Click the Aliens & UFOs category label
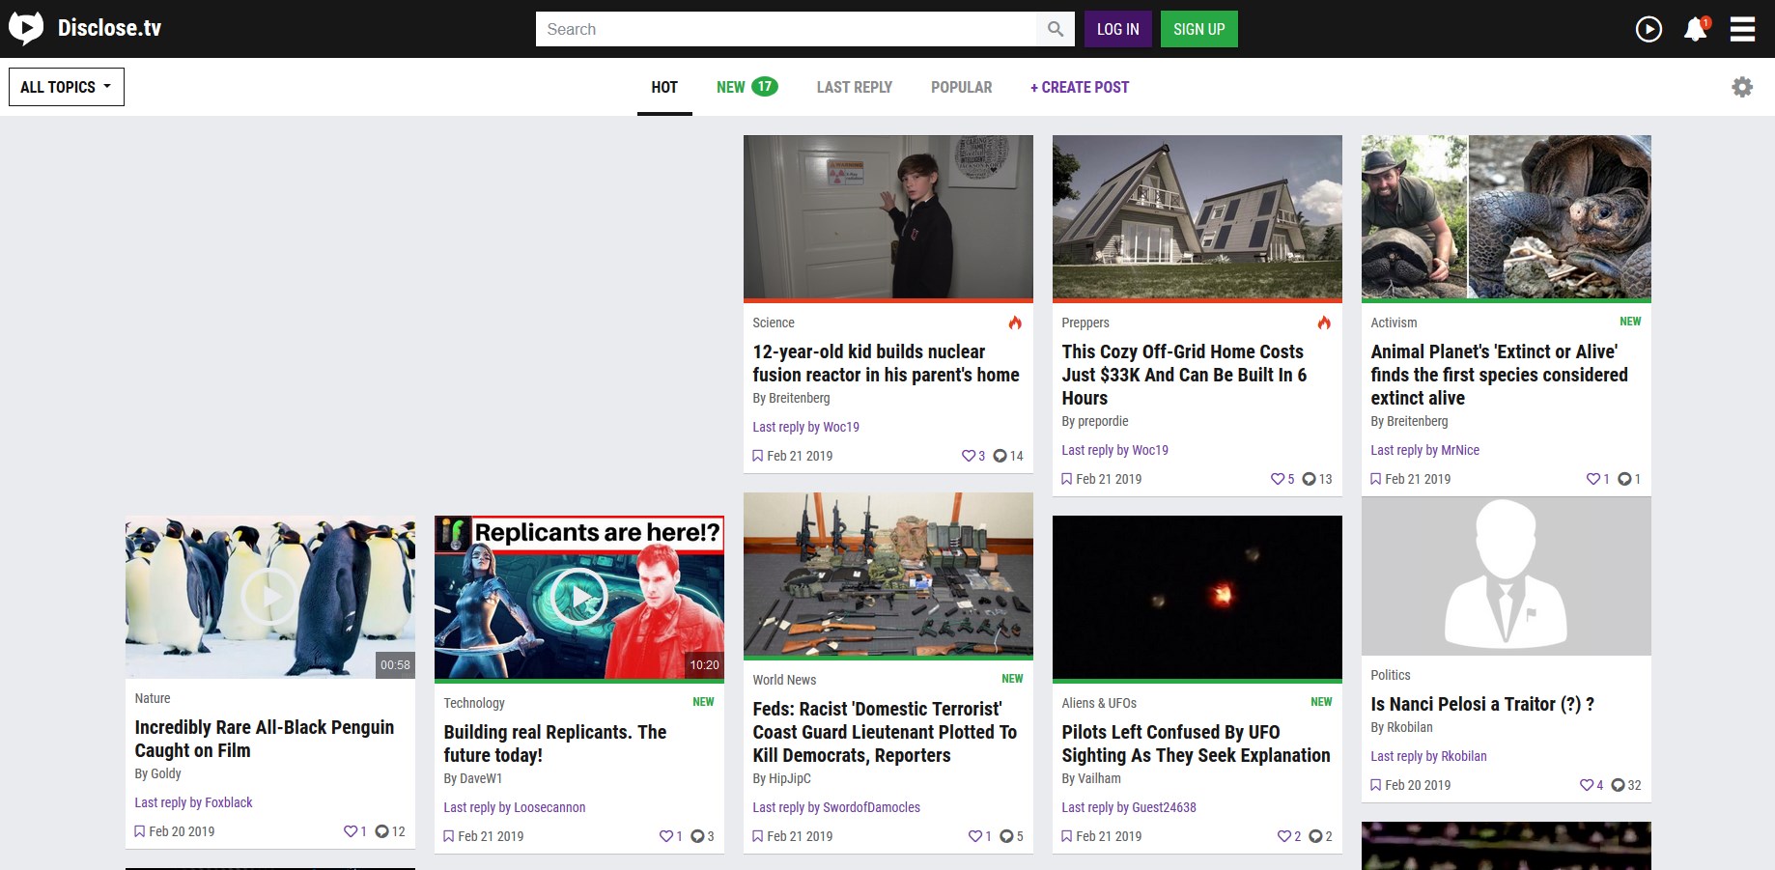 (x=1099, y=703)
